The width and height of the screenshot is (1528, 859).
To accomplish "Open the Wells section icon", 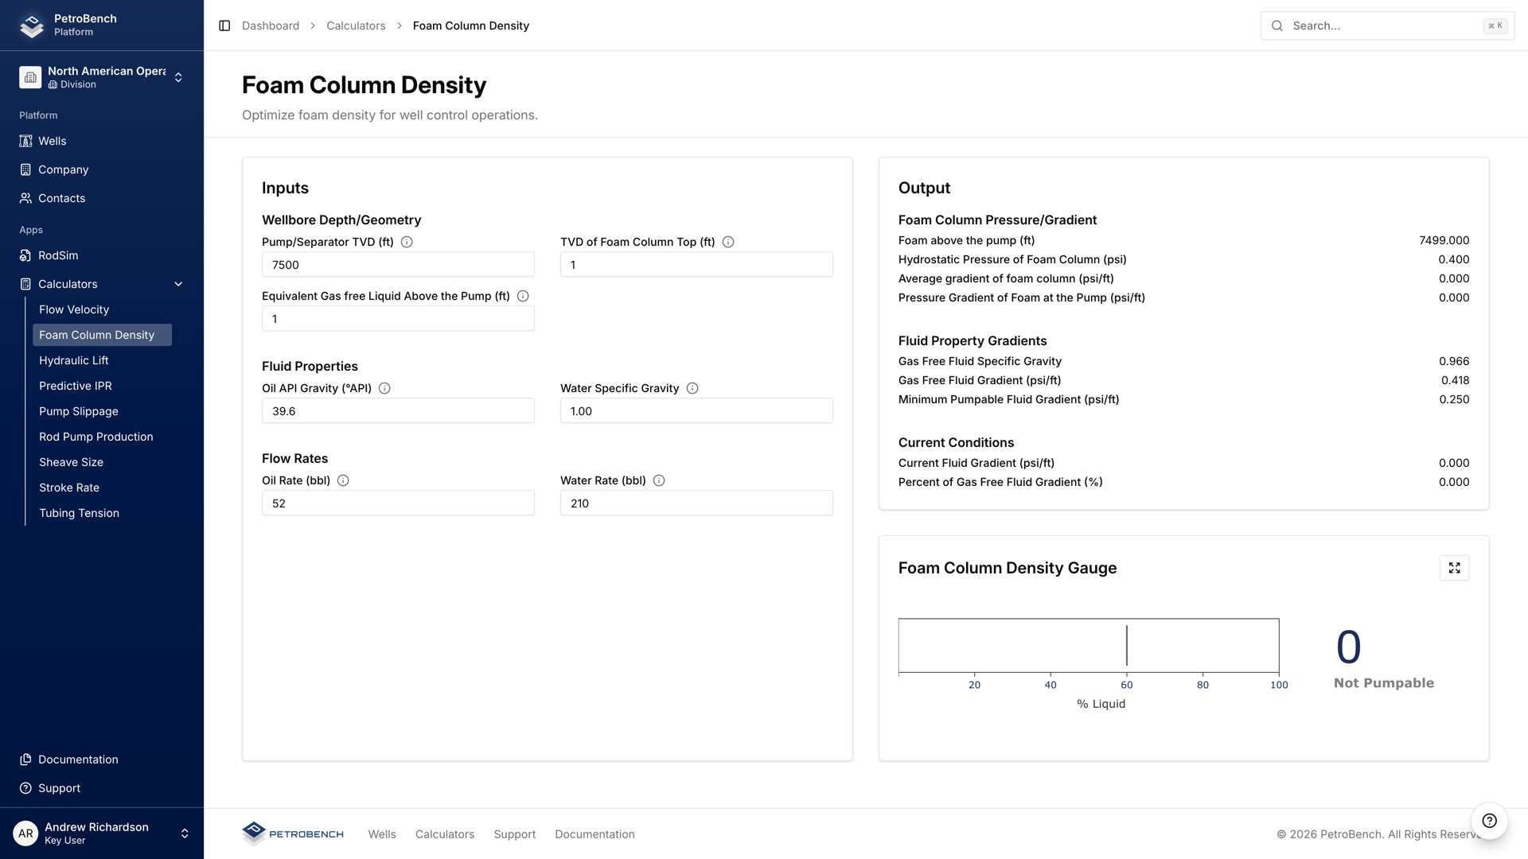I will [x=25, y=141].
